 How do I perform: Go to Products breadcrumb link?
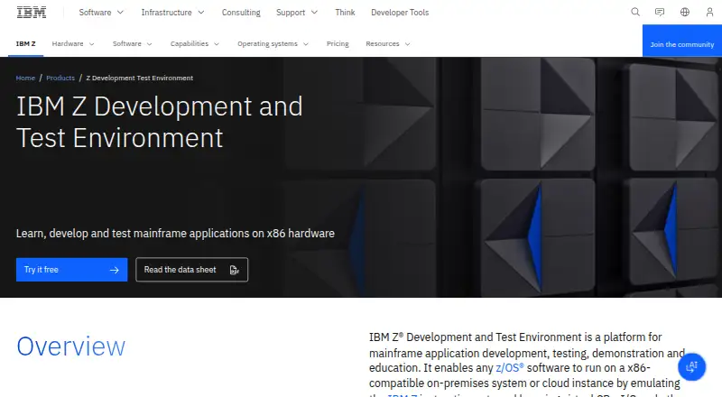tap(60, 78)
